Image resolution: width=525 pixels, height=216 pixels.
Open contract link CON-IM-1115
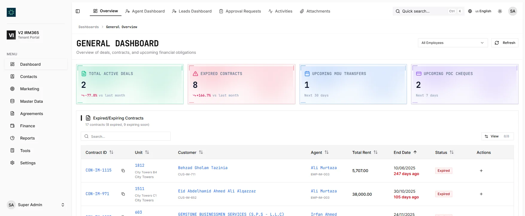pos(98,170)
